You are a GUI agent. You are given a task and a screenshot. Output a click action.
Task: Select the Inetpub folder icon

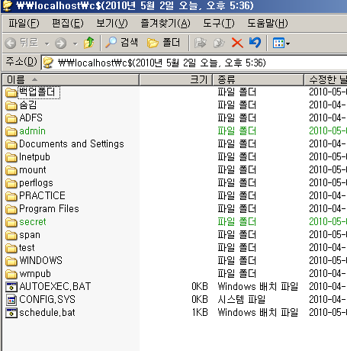[11, 157]
